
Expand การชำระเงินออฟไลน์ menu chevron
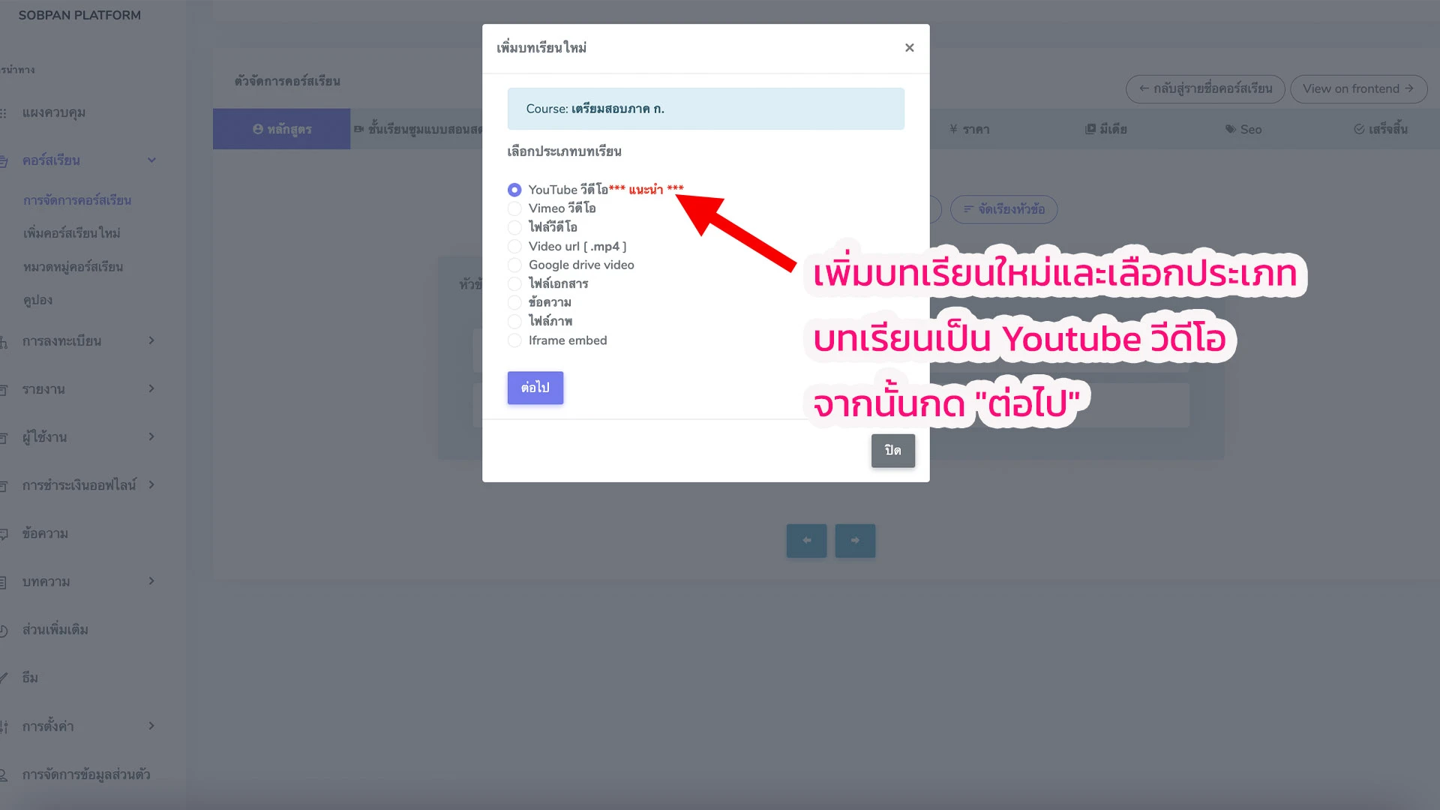151,484
